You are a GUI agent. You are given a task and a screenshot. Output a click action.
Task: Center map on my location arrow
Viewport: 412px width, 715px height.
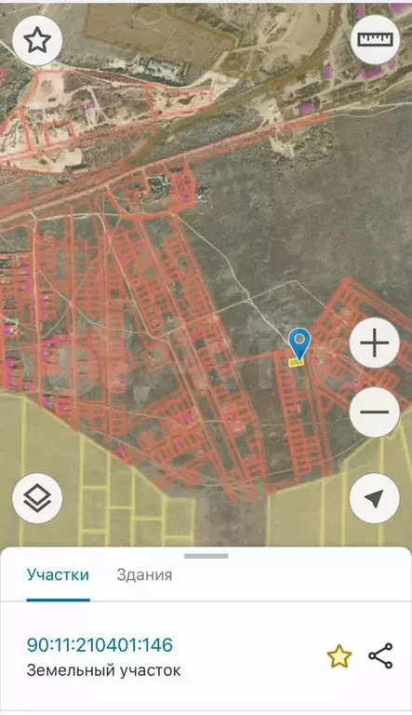375,498
